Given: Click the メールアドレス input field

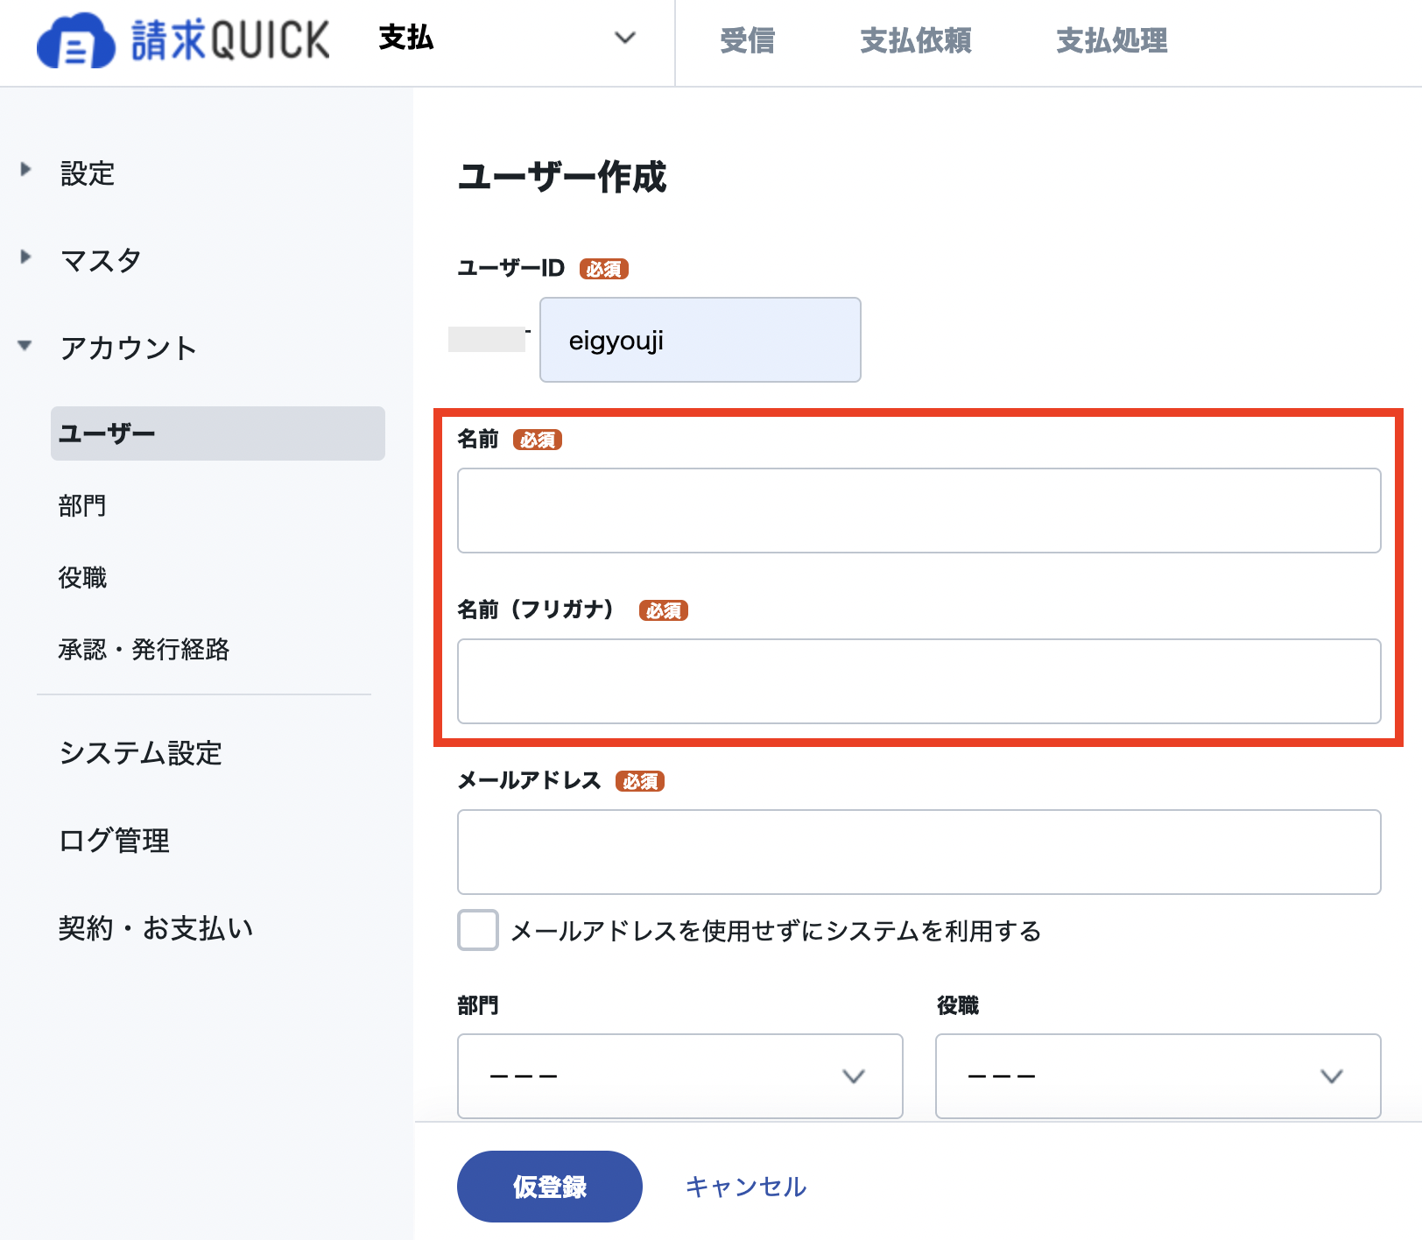Looking at the screenshot, I should tap(919, 852).
